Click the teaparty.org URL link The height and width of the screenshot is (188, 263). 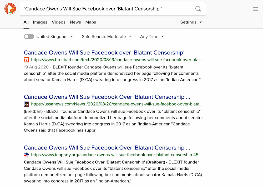pyautogui.click(x=116, y=155)
